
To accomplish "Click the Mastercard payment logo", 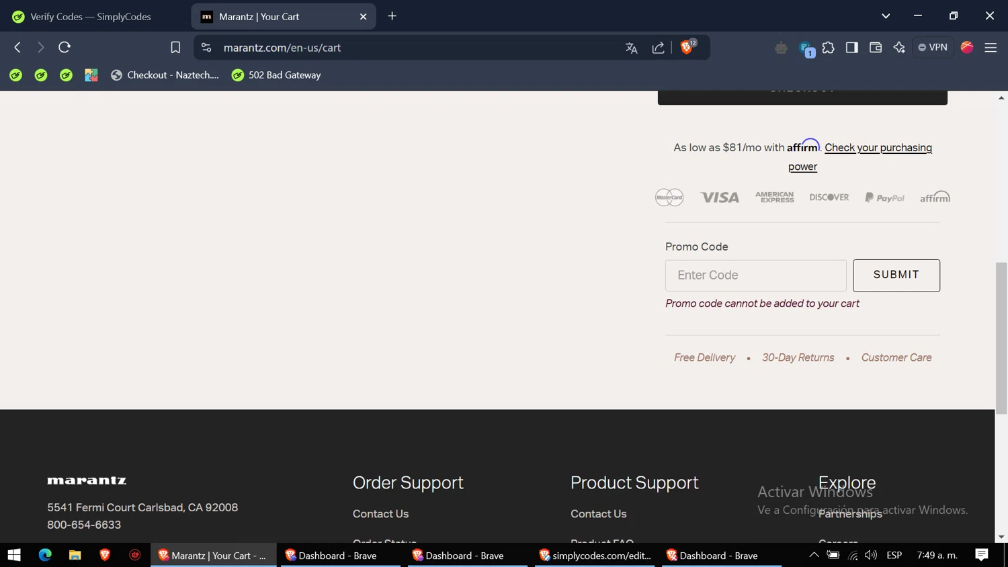I will point(669,198).
